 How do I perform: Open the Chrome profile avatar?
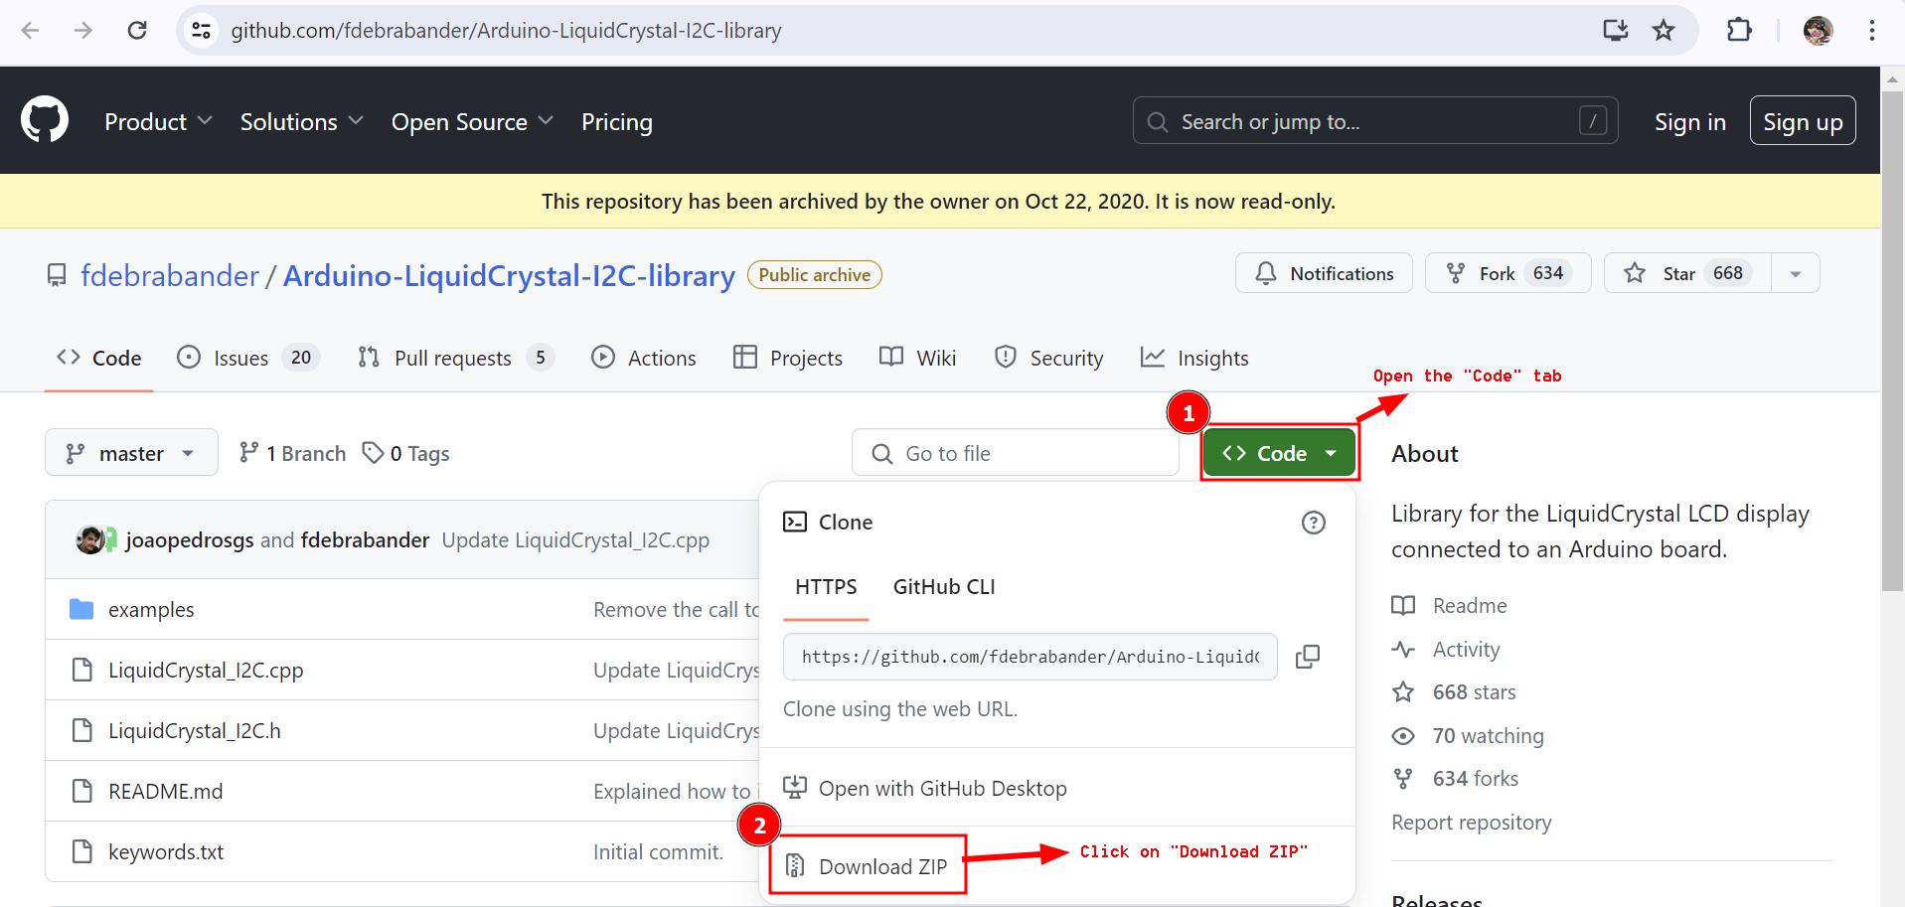coord(1818,30)
